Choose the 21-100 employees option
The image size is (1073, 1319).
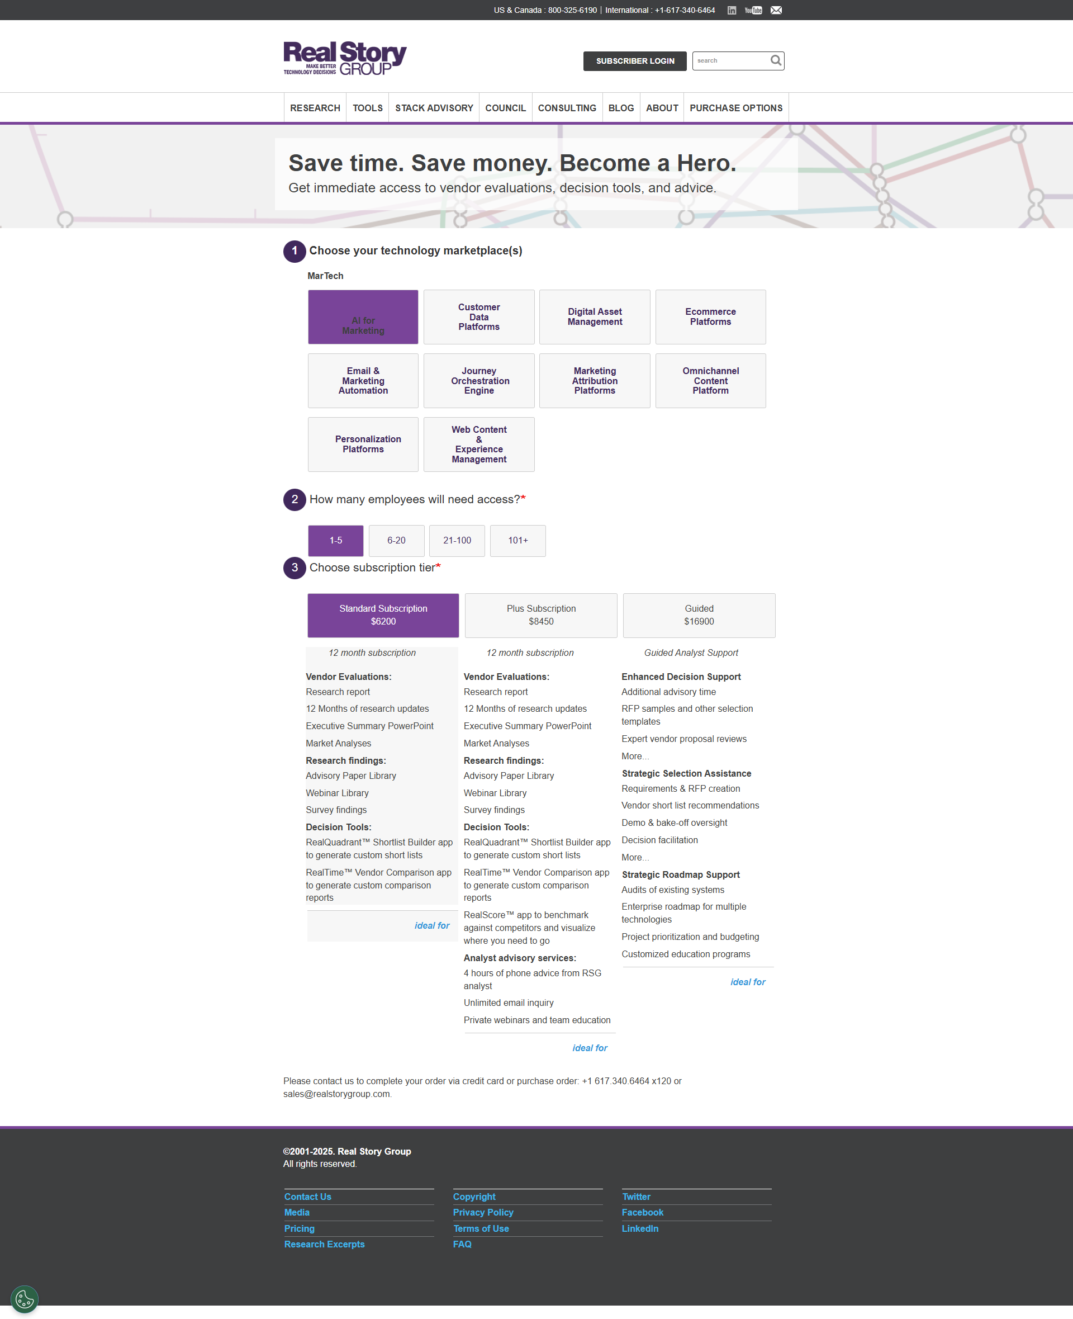tap(457, 541)
